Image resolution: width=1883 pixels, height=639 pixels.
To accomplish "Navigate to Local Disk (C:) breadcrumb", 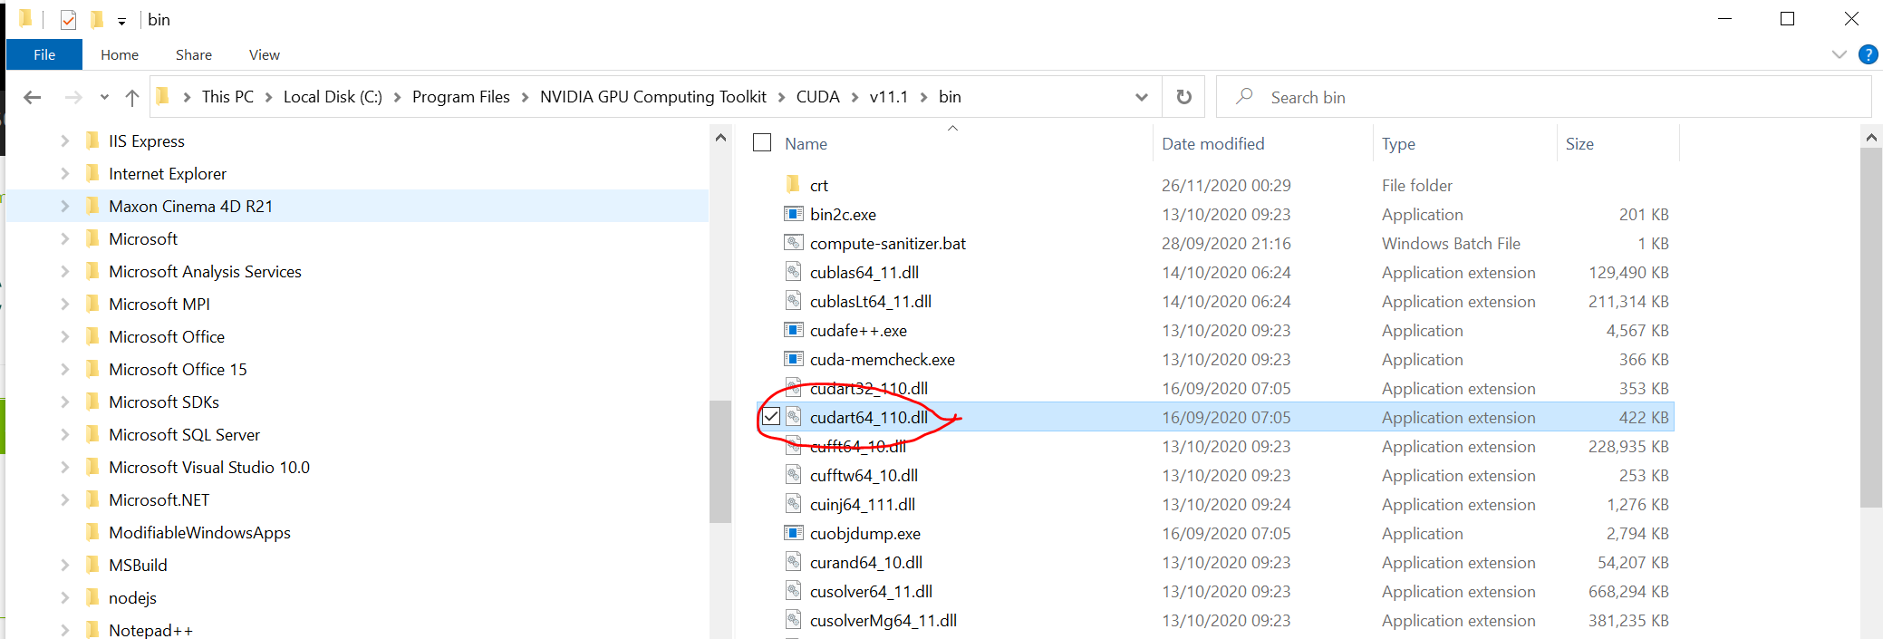I will pos(333,97).
